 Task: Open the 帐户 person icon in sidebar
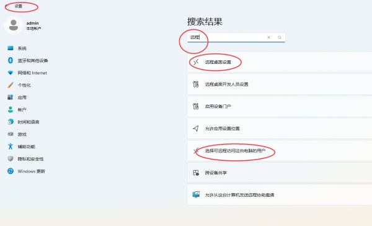click(11, 109)
